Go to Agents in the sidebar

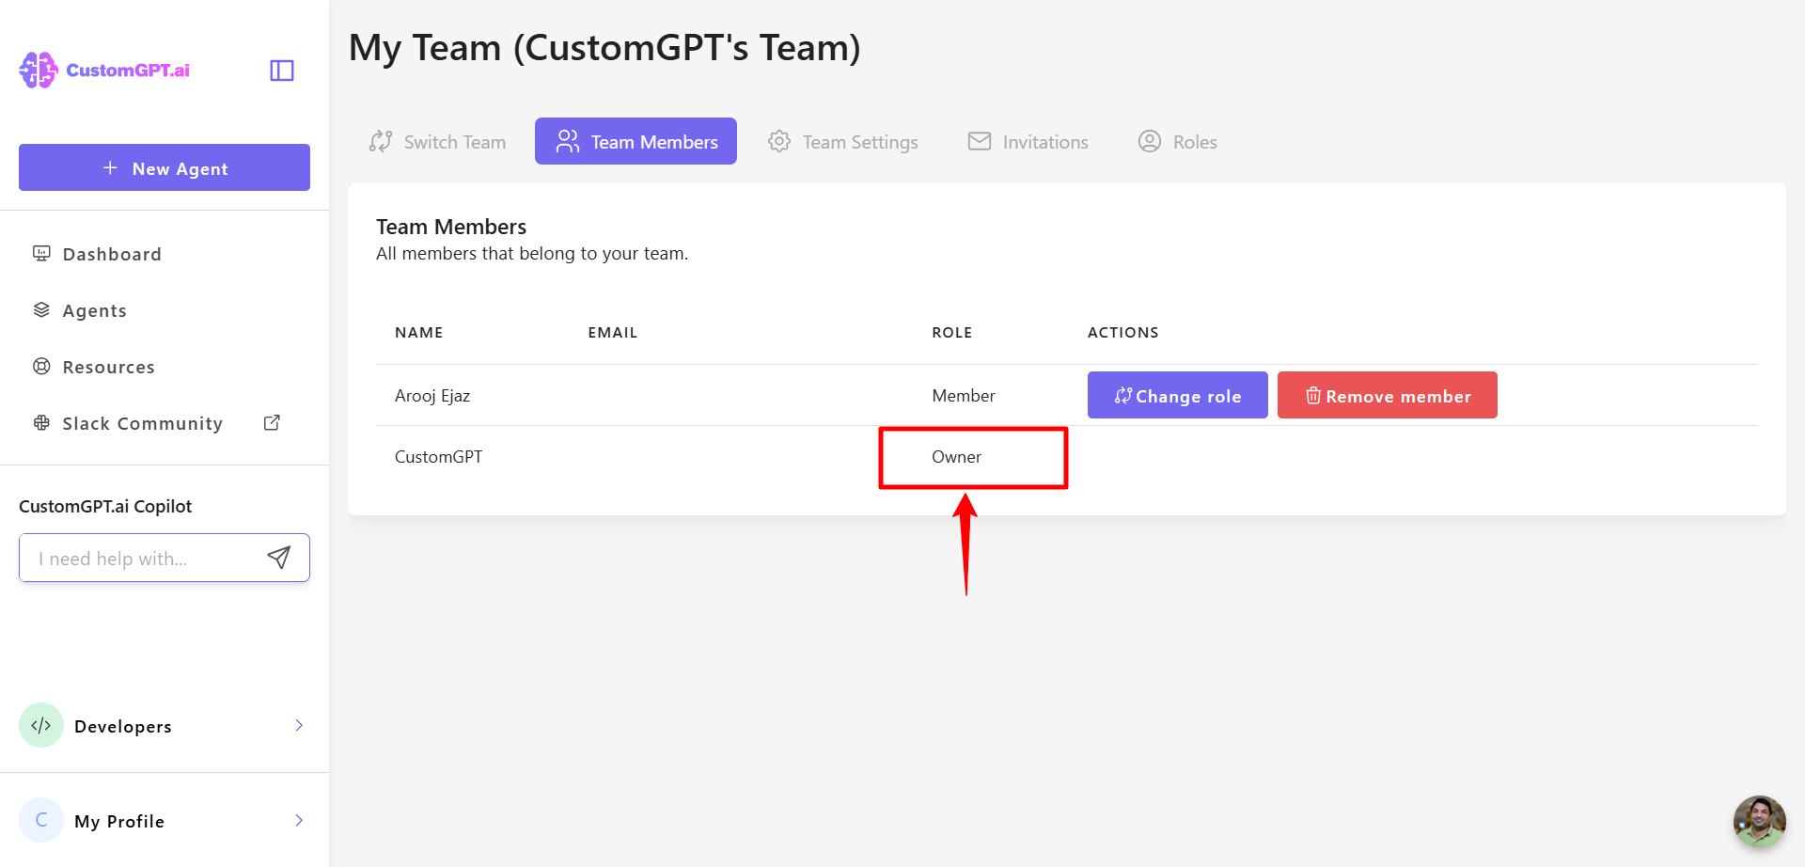click(x=94, y=310)
